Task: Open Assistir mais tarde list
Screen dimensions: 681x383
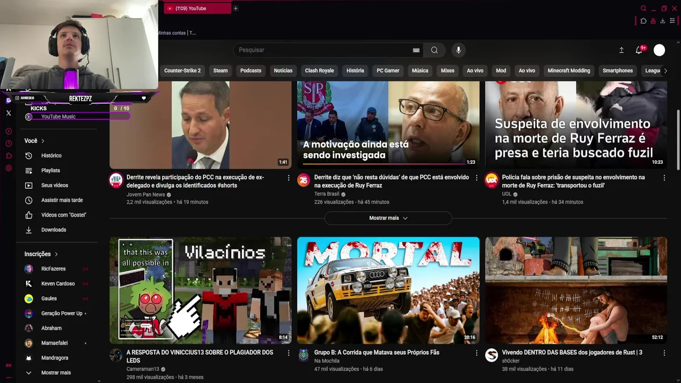Action: [x=62, y=201]
